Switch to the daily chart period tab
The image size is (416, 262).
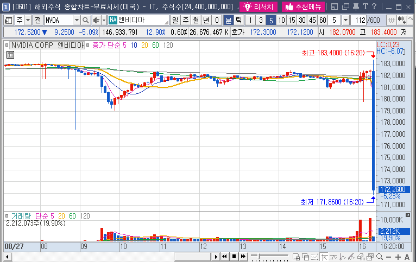175,20
